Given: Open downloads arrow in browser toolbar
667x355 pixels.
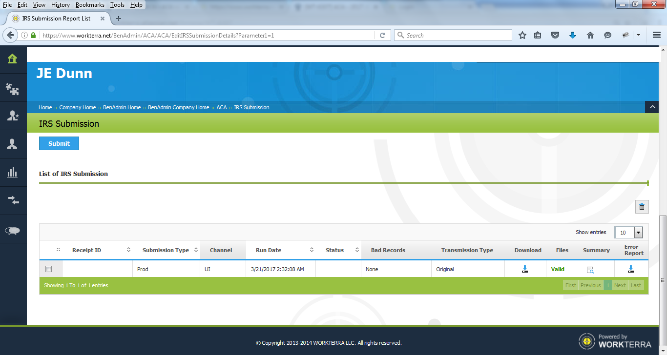Looking at the screenshot, I should (x=573, y=35).
